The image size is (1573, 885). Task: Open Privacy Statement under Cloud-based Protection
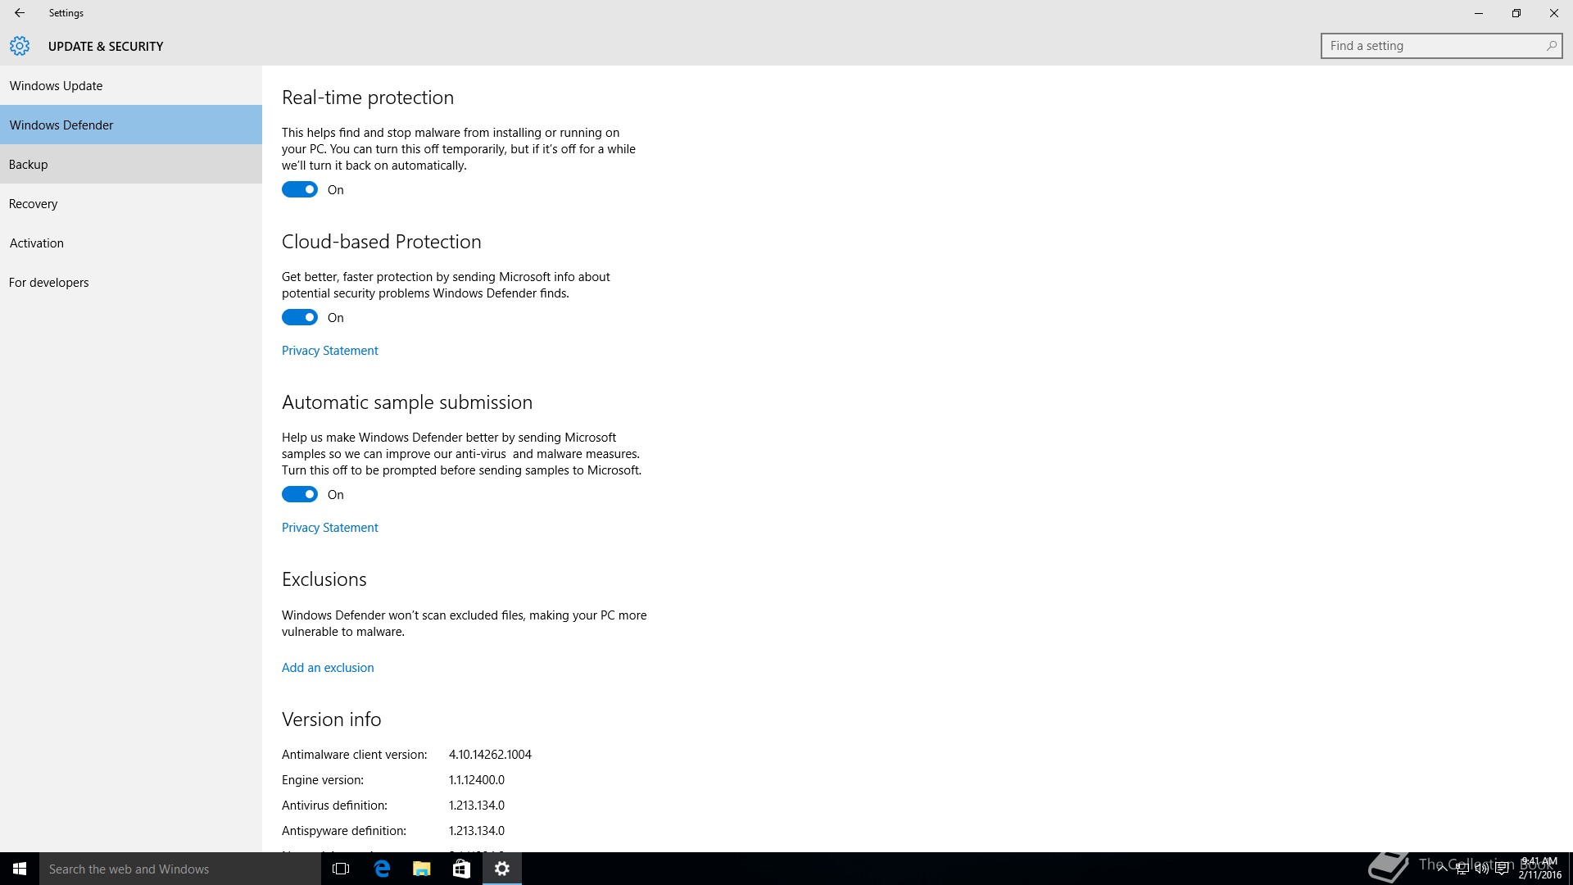[x=330, y=351]
